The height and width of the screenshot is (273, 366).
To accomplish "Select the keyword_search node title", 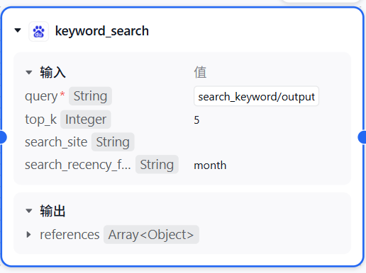I will [102, 31].
